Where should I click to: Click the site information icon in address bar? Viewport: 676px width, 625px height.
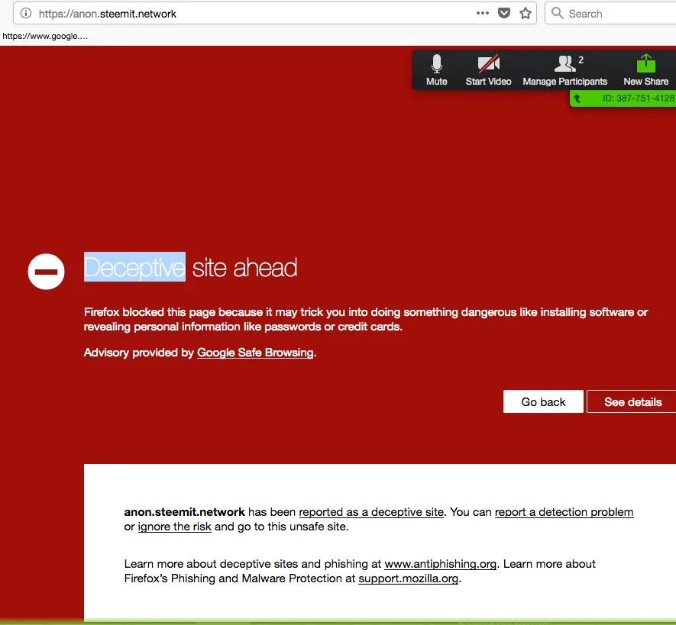pyautogui.click(x=26, y=13)
